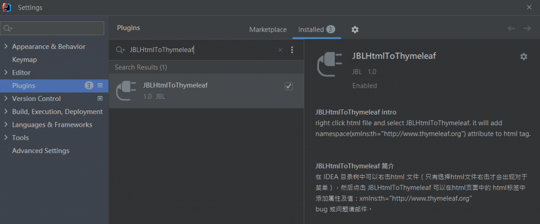This screenshot has height=224, width=540.
Task: Click the Installed tab count badge 3
Action: 331,29
